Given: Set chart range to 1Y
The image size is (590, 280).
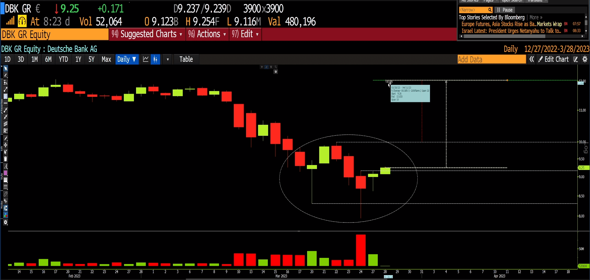Looking at the screenshot, I should tap(78, 59).
